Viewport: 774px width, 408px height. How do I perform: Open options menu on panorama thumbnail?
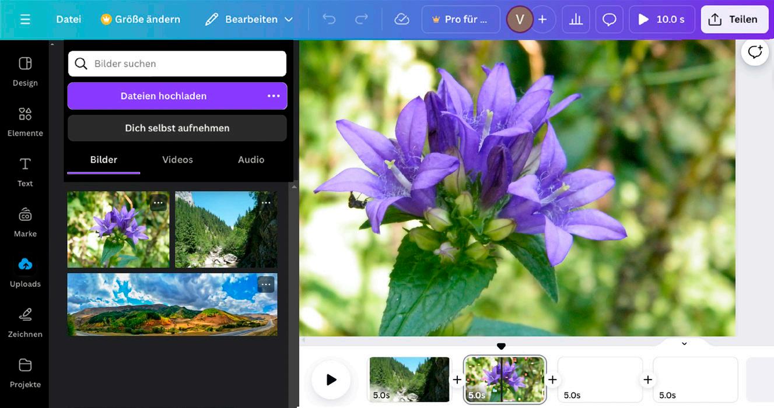click(266, 284)
